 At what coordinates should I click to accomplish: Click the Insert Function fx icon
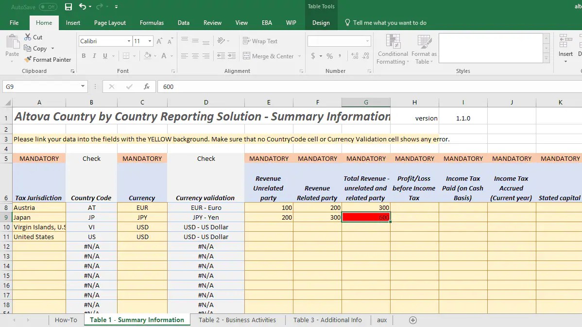(147, 86)
